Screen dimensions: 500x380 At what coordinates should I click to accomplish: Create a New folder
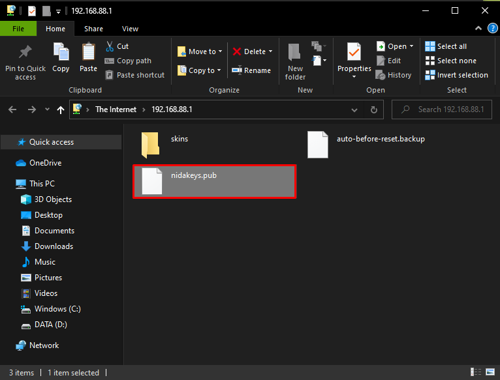click(x=295, y=62)
